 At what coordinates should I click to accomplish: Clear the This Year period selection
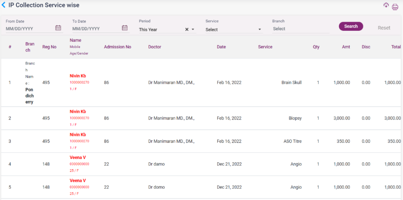click(187, 30)
